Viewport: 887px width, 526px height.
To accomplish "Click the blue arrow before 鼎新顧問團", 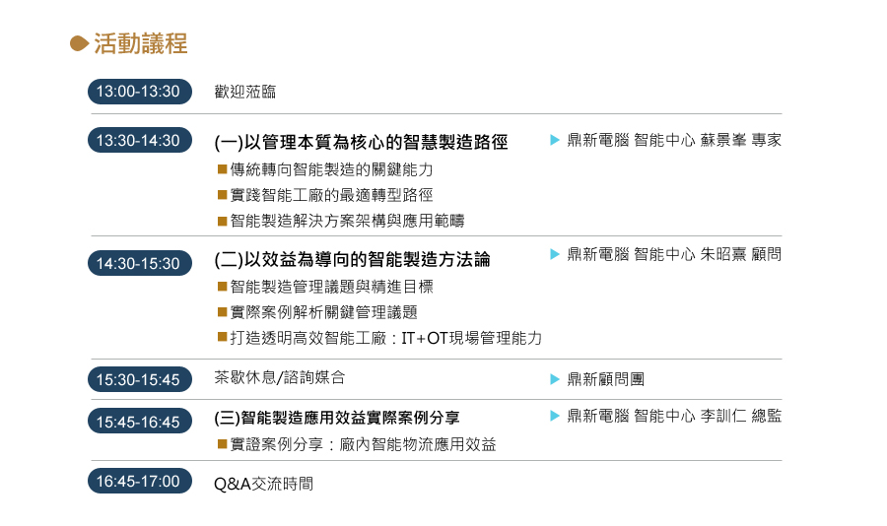I will (555, 379).
